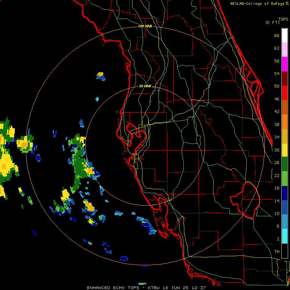
Task: Click the KTBW radar site identifier
Action: coord(154,288)
